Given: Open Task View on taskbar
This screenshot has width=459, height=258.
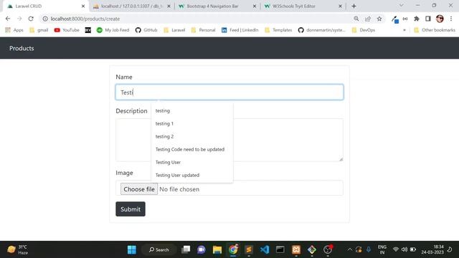Looking at the screenshot, I should tap(186, 249).
